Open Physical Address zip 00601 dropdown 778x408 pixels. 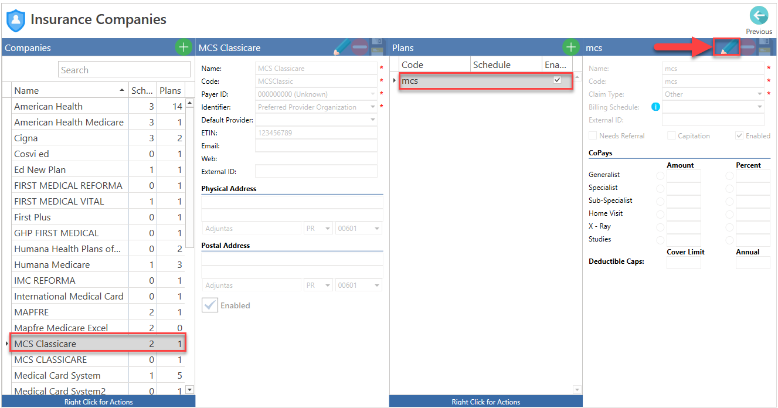(376, 228)
